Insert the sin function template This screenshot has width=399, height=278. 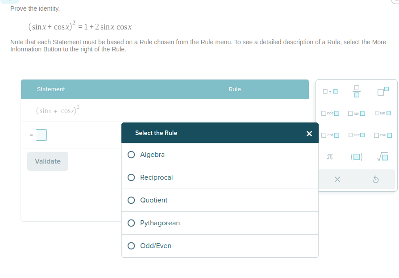[357, 113]
